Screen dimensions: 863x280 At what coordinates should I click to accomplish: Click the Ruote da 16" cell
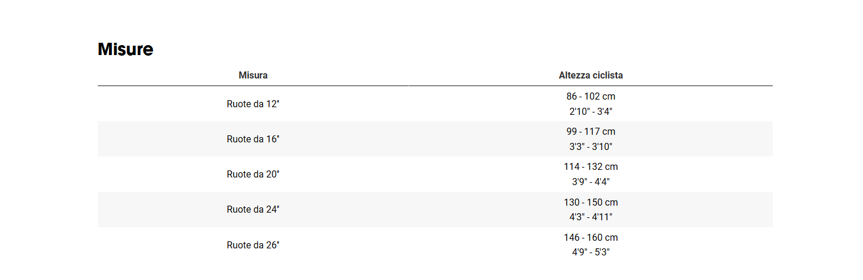coord(253,139)
